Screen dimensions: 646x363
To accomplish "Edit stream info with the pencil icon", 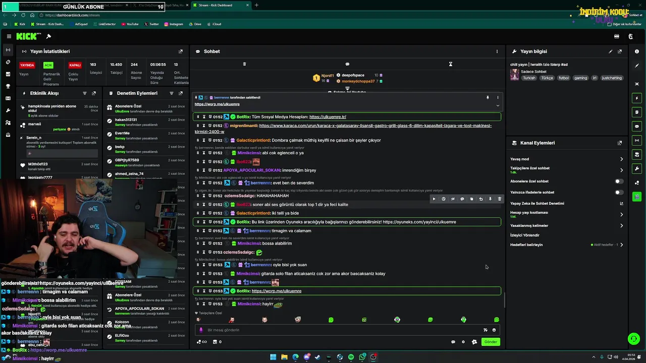I will [611, 51].
